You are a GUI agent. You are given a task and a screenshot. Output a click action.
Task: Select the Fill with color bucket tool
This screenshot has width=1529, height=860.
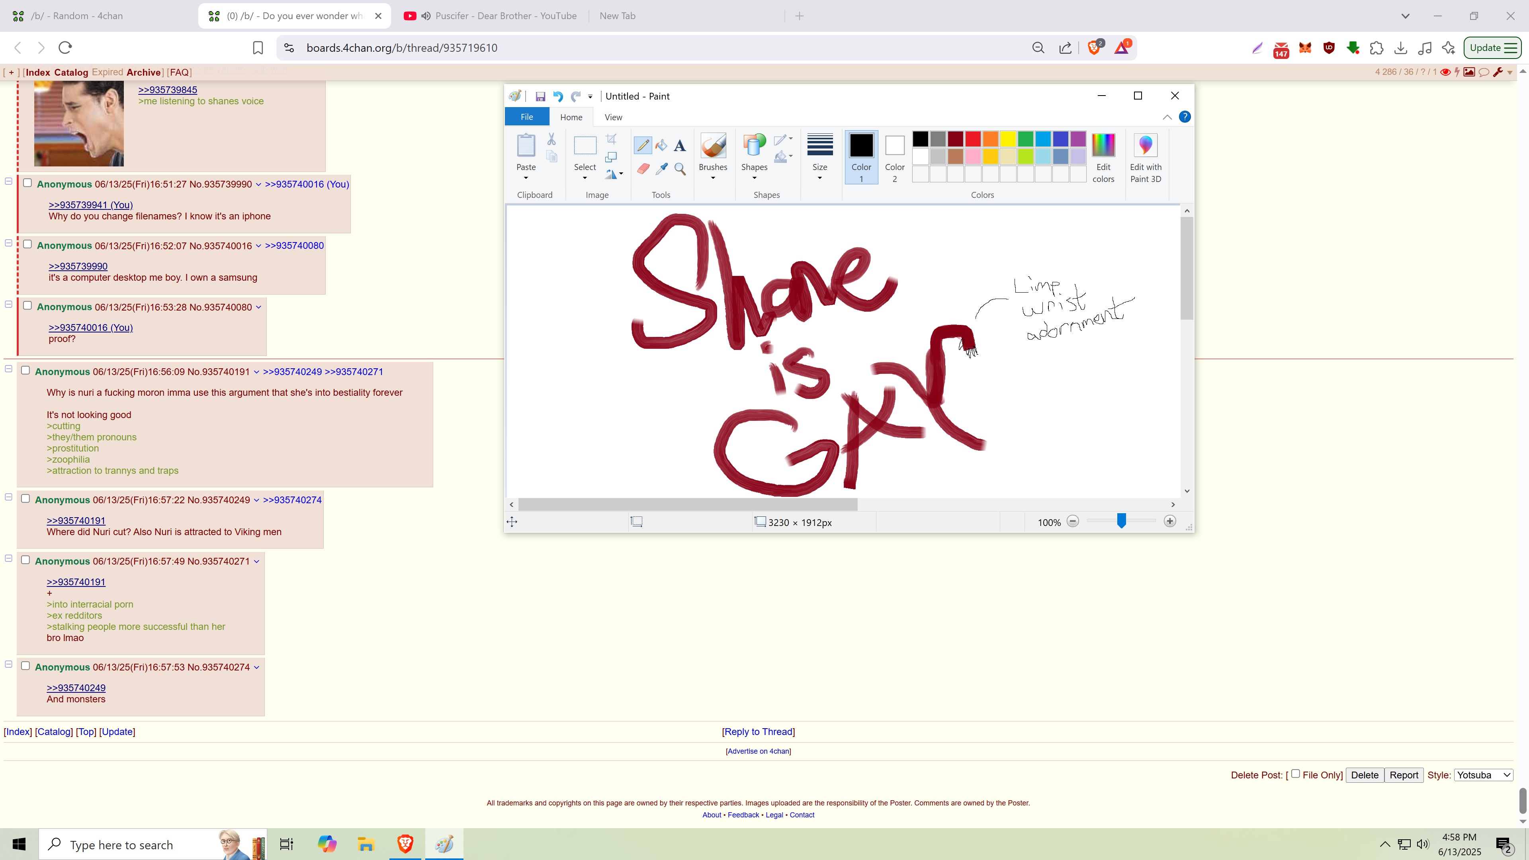[x=661, y=145]
